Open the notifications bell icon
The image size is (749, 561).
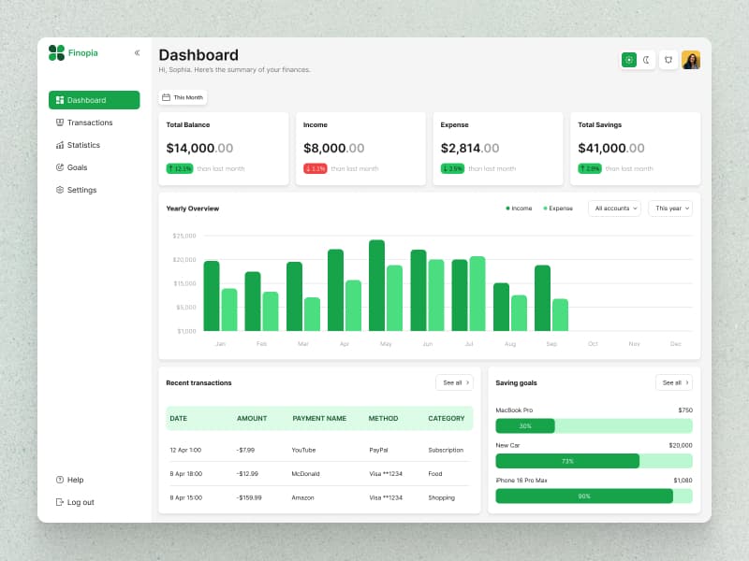point(668,60)
